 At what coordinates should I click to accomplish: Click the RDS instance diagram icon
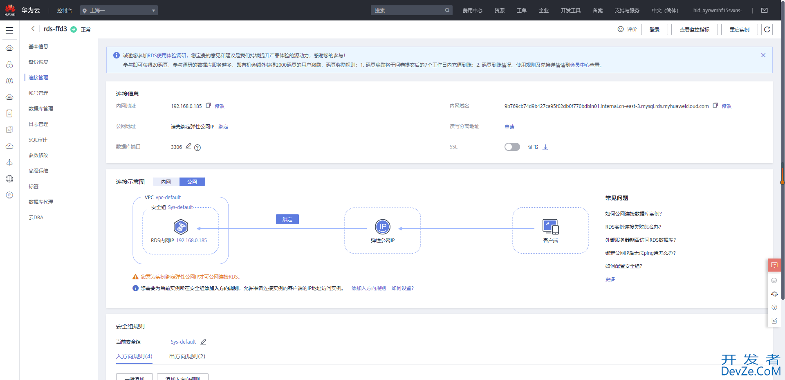(181, 227)
